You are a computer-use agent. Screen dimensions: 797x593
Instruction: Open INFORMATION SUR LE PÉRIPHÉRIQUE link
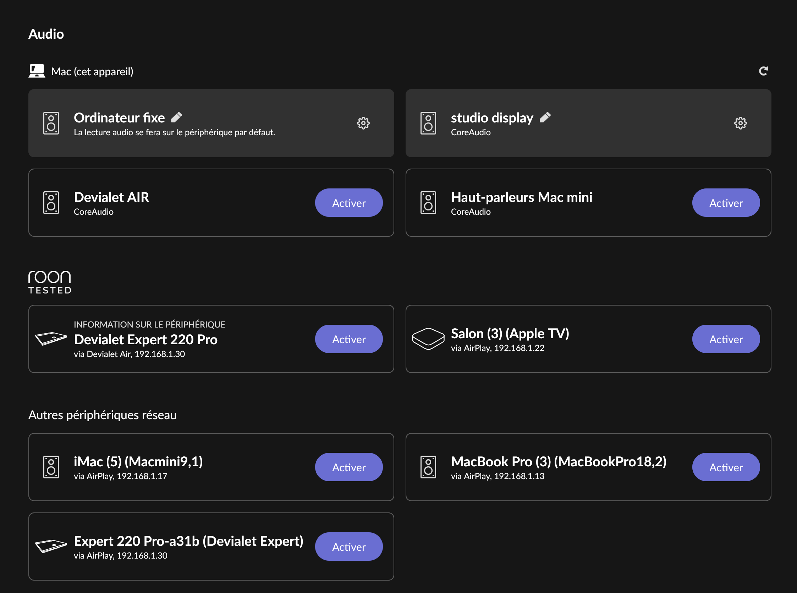click(x=149, y=324)
